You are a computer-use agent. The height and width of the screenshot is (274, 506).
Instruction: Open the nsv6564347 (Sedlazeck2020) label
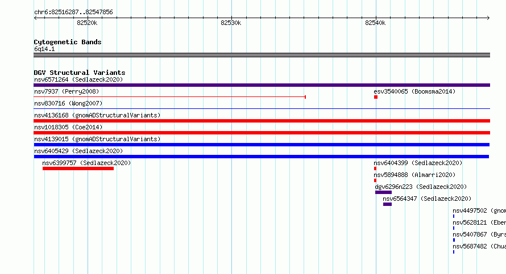[427, 199]
